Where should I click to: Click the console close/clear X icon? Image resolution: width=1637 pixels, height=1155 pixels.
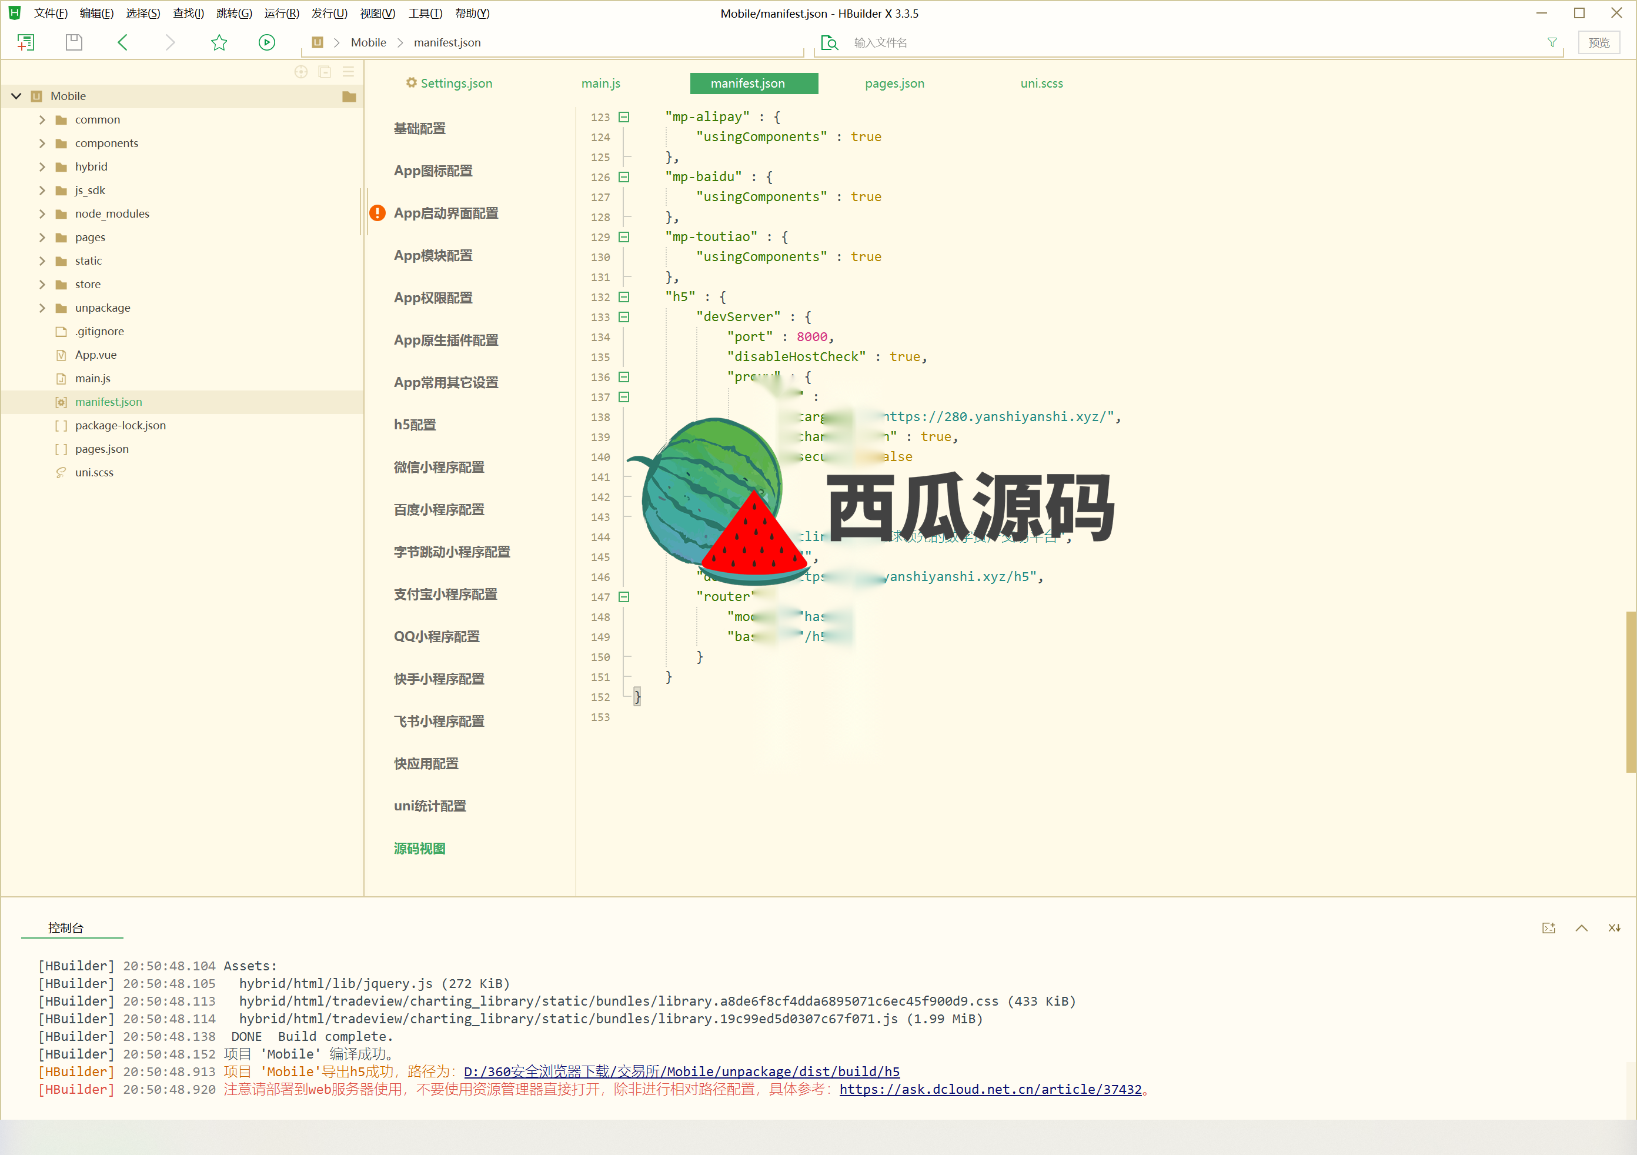coord(1614,927)
